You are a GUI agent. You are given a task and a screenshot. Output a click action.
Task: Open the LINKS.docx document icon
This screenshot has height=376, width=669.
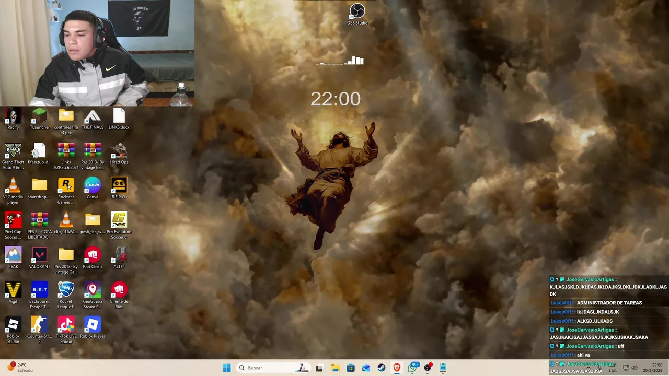click(x=119, y=119)
